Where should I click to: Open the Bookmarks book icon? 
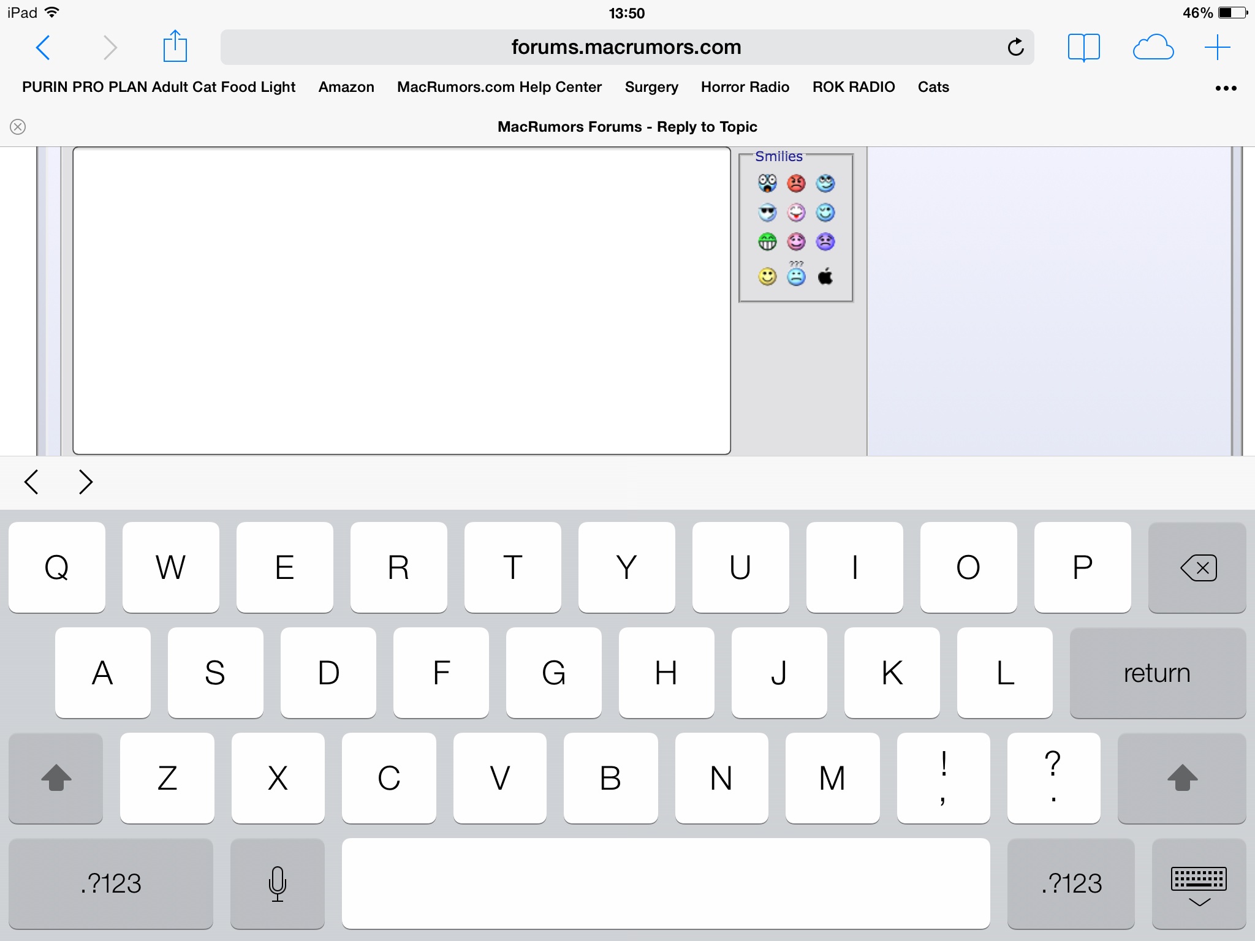(x=1083, y=47)
